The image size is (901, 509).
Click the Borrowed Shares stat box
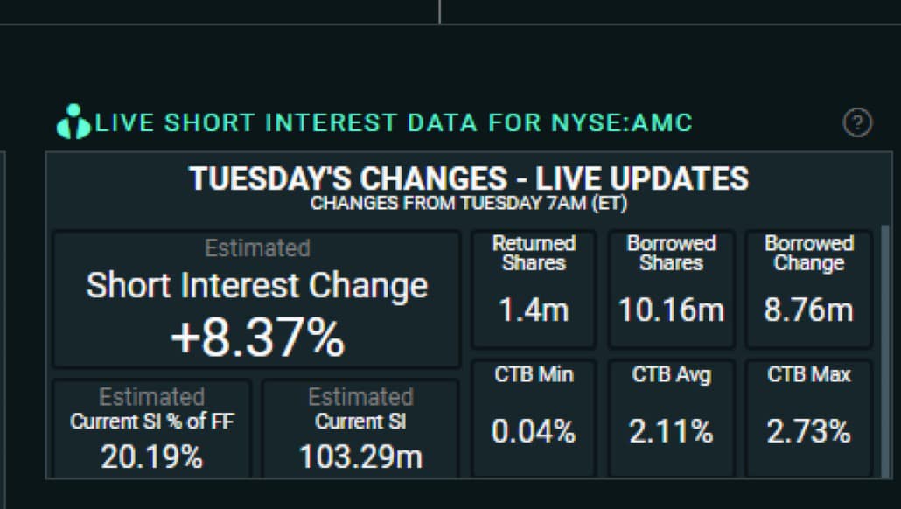671,287
